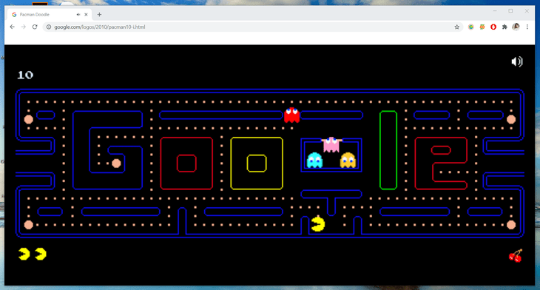Click the rightmost remaining-life Pac-Man icon
540x290 pixels.
41,254
